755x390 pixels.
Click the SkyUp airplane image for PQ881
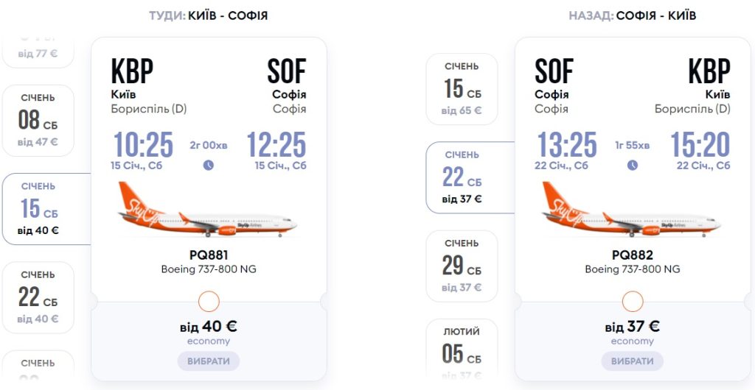click(209, 212)
